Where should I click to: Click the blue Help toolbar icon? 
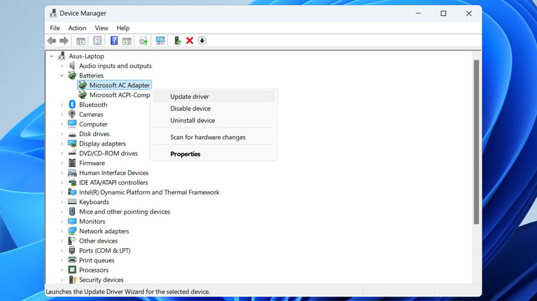114,41
